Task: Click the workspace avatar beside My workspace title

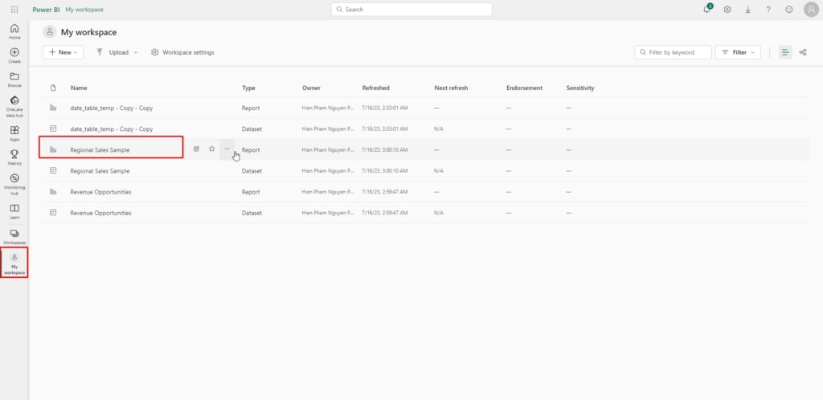Action: click(x=50, y=32)
